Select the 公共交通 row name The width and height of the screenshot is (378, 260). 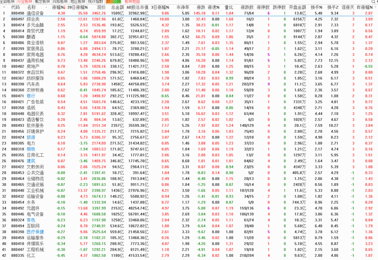pos(35,173)
